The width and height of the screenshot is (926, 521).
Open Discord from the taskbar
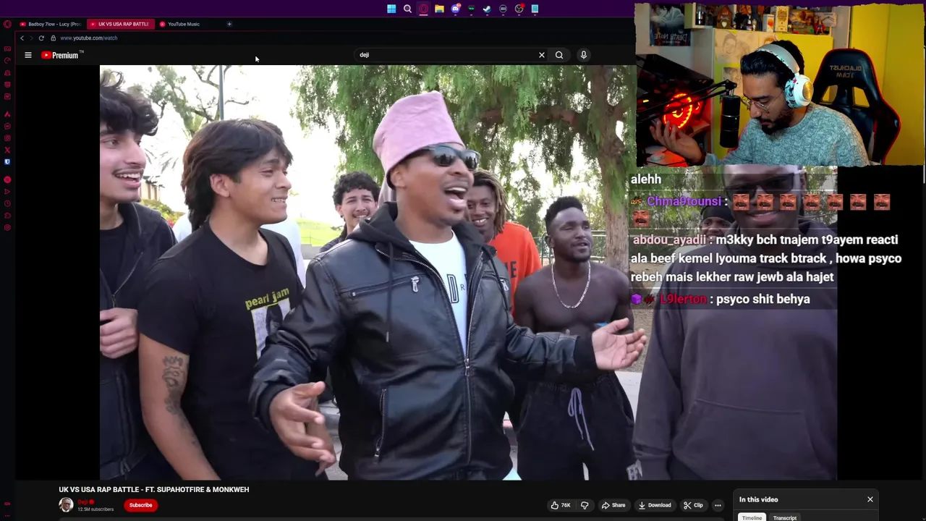(x=455, y=9)
